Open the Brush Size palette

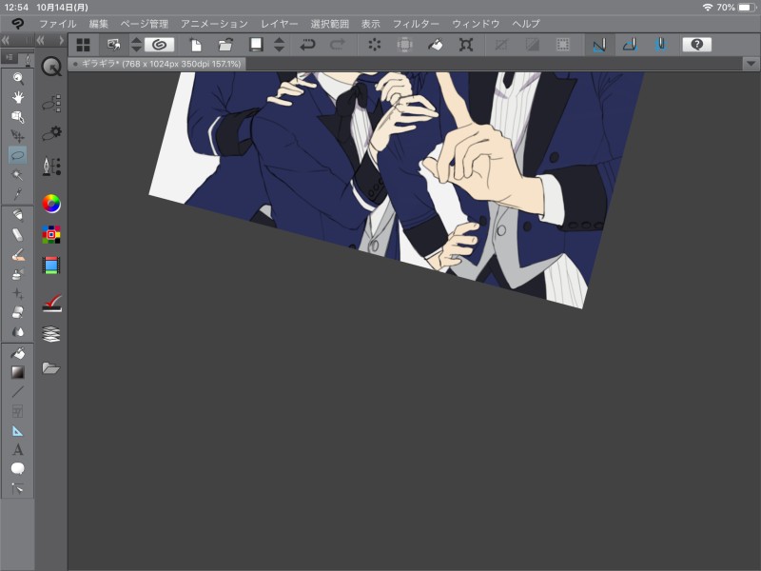(51, 166)
